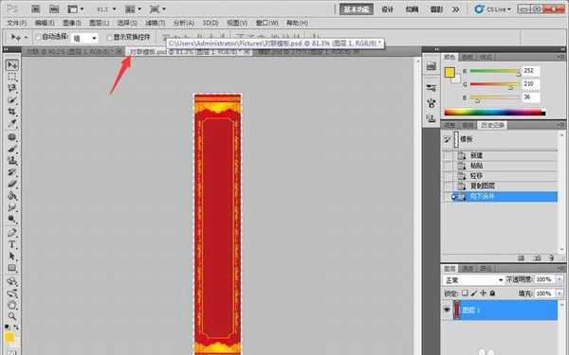Click the lock all padlock icon
Image resolution: width=569 pixels, height=355 pixels.
(x=492, y=293)
